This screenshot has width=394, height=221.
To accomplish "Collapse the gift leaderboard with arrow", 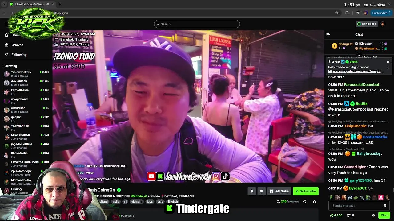I will click(359, 54).
